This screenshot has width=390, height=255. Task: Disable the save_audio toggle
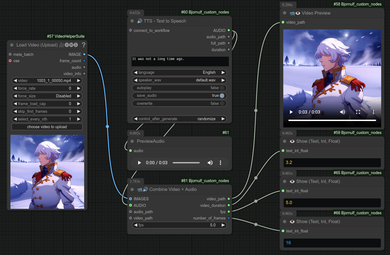[x=221, y=95]
